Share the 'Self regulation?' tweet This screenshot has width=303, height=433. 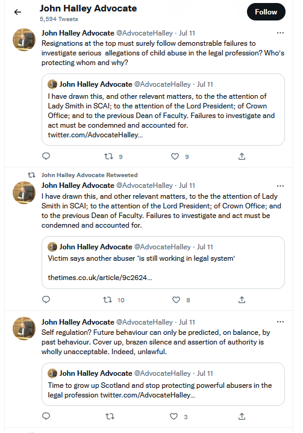[x=242, y=416]
